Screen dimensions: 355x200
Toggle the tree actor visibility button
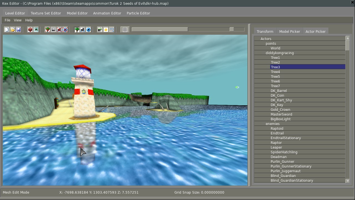(77, 30)
